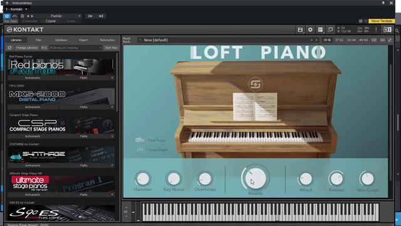
Task: Click the search magnifier at right edge
Action: (x=397, y=31)
